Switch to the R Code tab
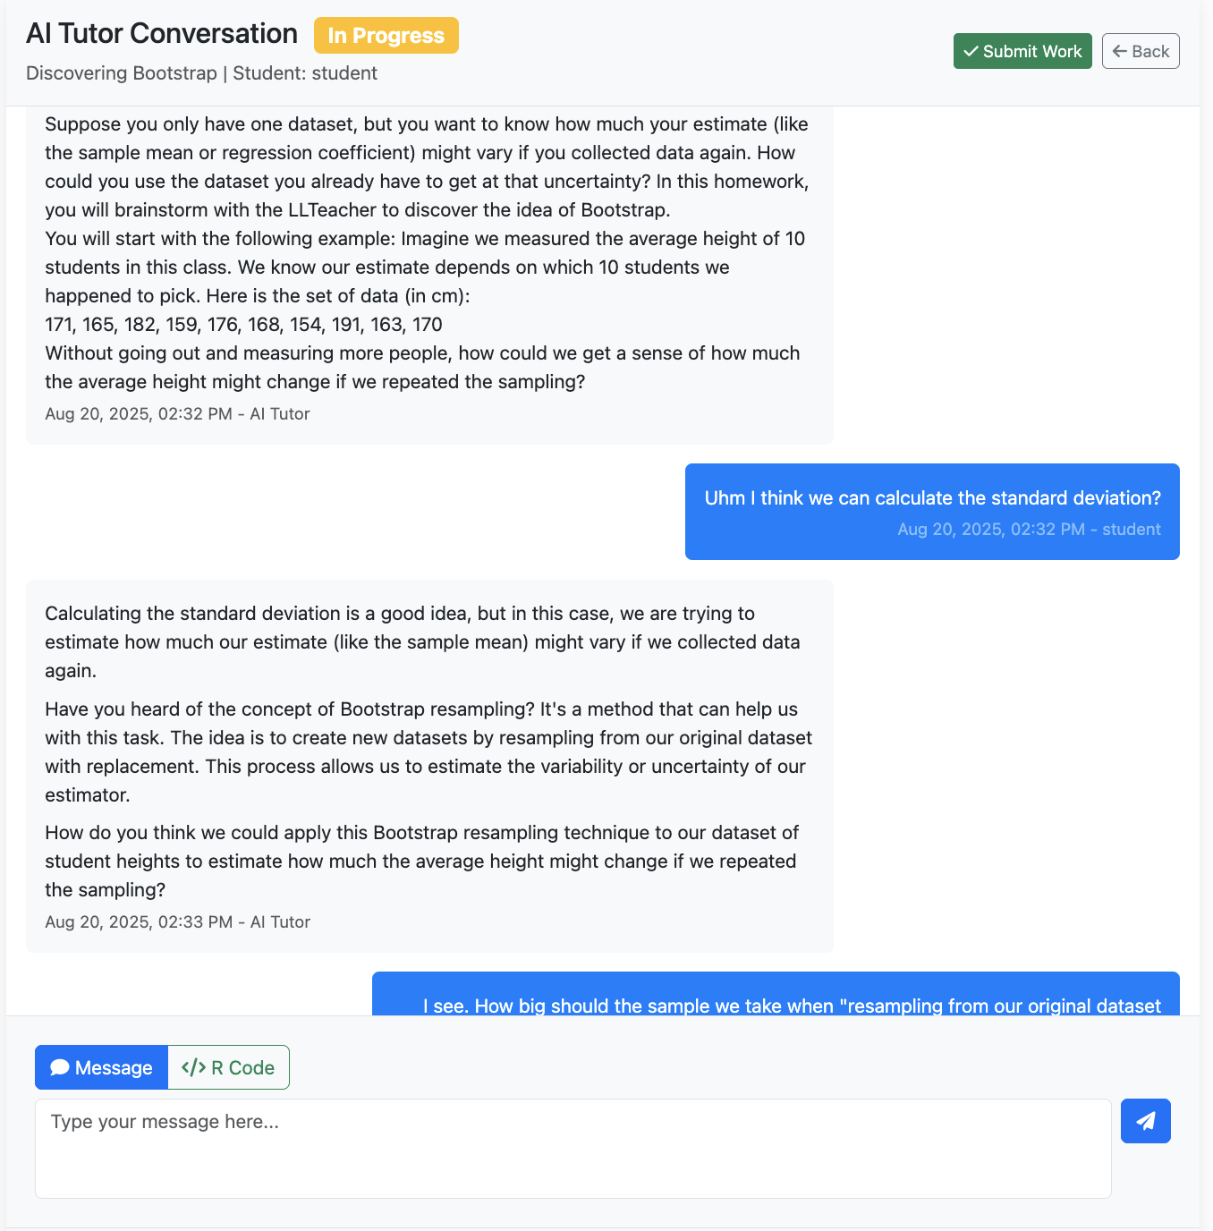The image size is (1213, 1231). coord(229,1067)
